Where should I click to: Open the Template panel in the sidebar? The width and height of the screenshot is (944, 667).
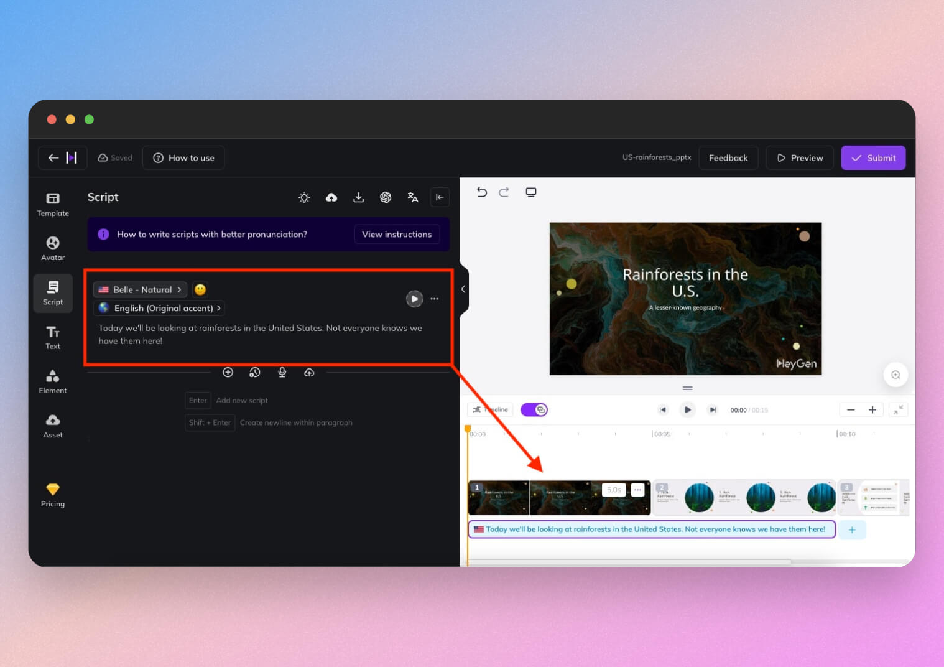tap(52, 203)
